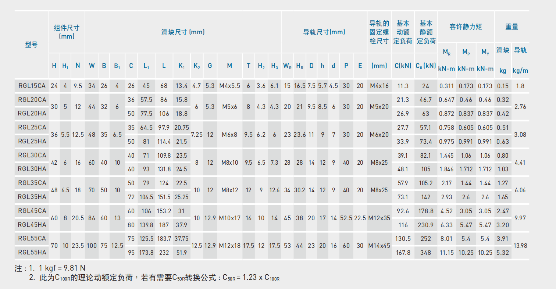Click the RGL45HA model cell

pos(32,225)
